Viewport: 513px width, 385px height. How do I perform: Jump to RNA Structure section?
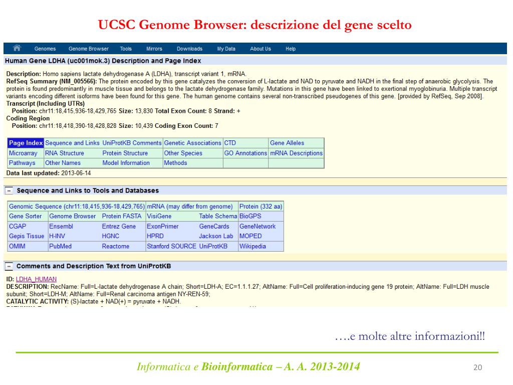point(65,153)
